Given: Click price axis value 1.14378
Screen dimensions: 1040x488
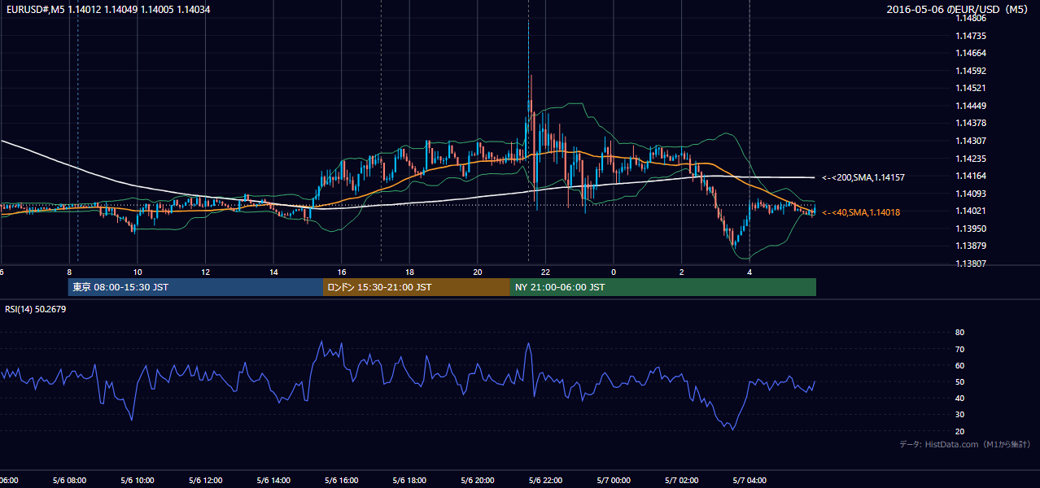Looking at the screenshot, I should point(971,123).
